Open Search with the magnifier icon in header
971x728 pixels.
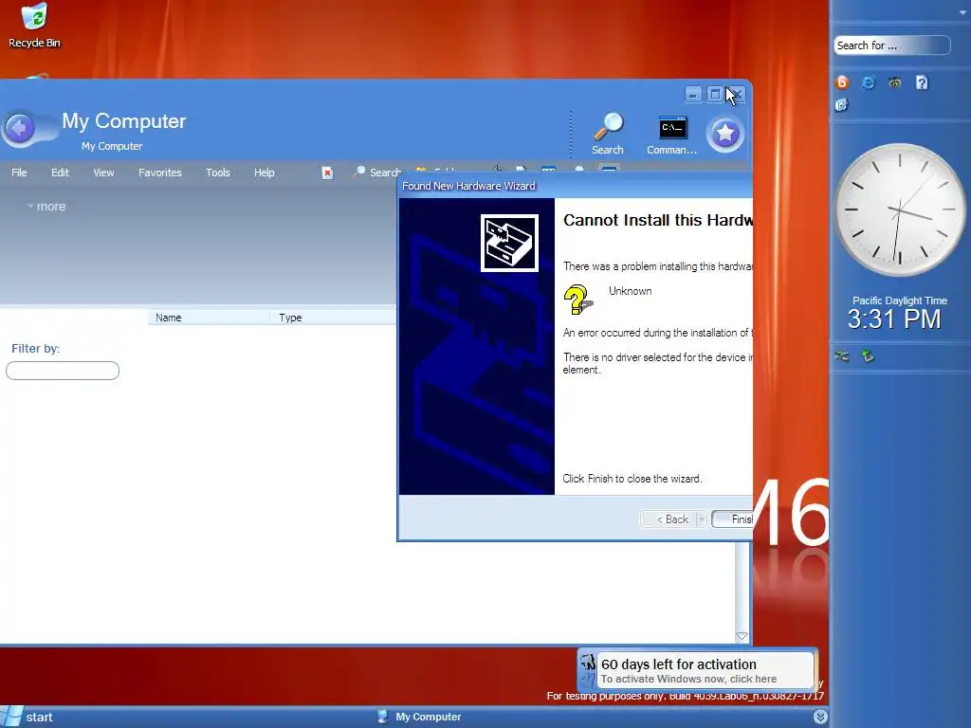point(608,134)
